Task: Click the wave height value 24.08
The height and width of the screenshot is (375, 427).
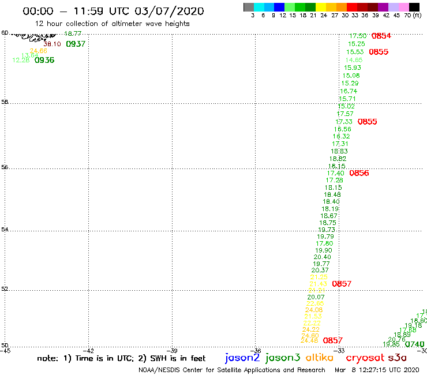Action: click(314, 310)
